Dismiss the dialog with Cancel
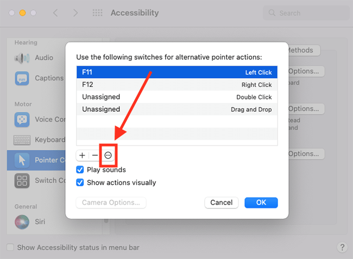 coord(222,203)
